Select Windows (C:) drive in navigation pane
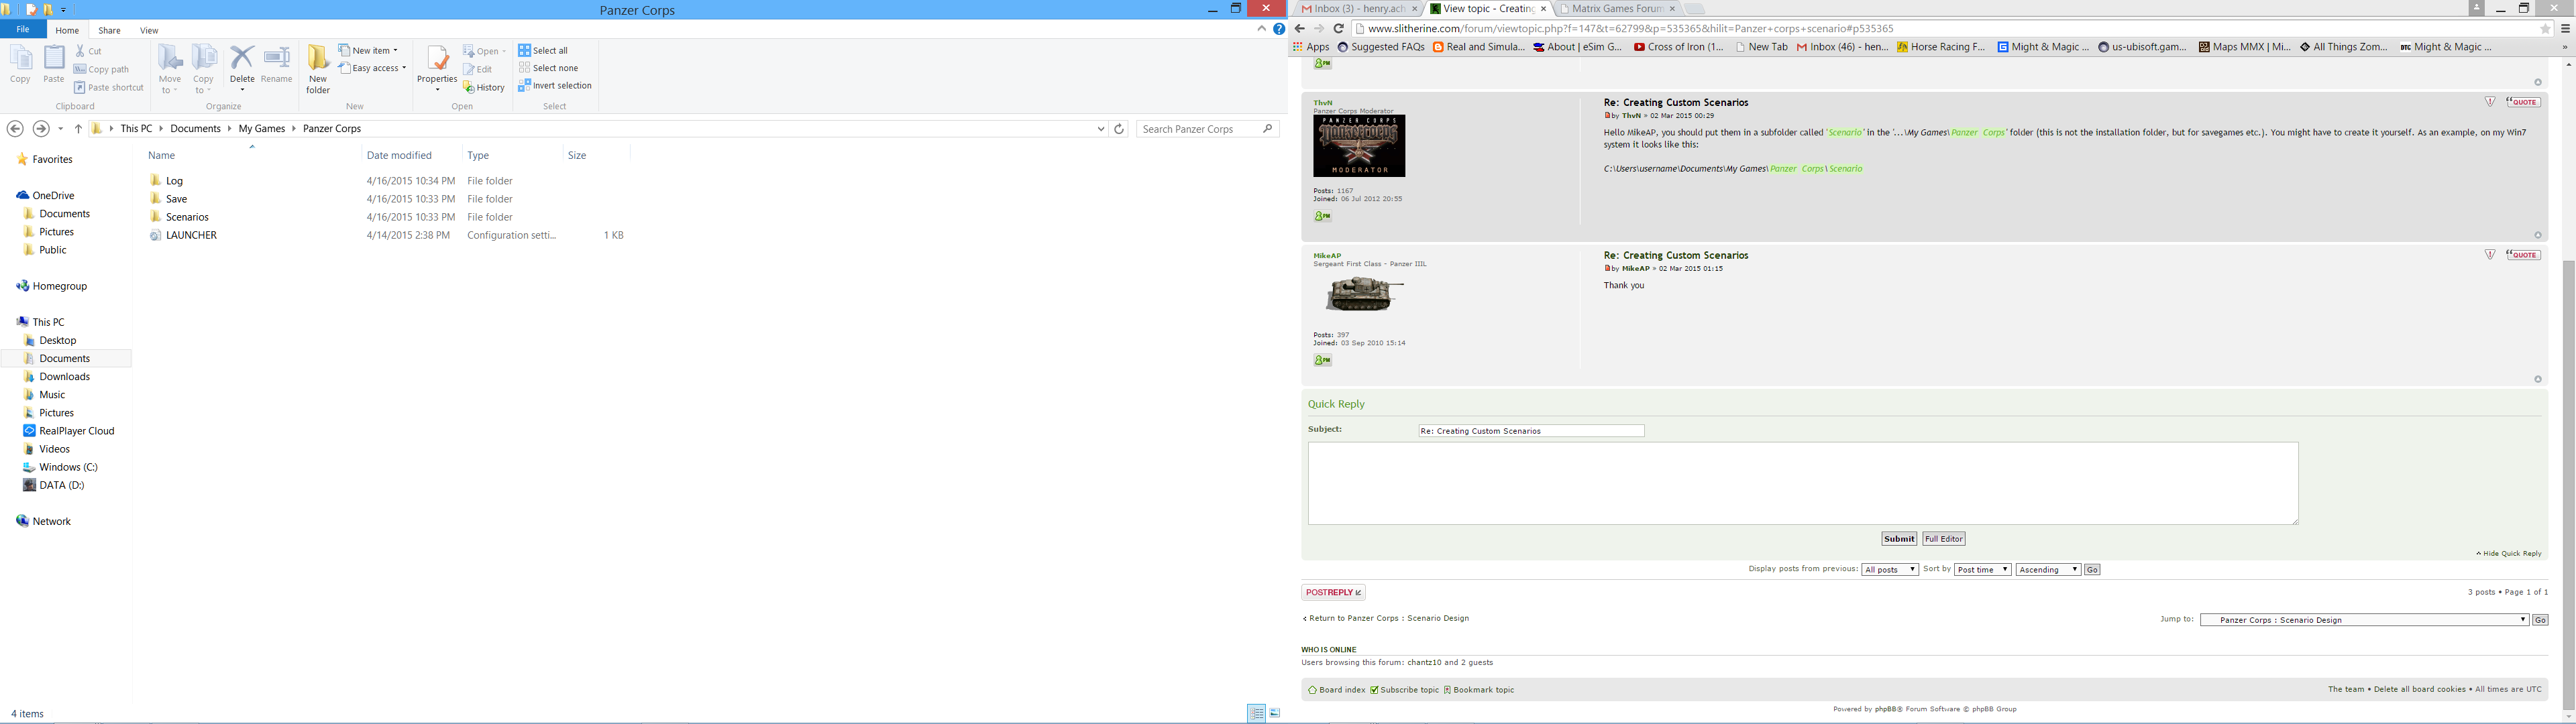Viewport: 2576px width, 724px height. [68, 467]
